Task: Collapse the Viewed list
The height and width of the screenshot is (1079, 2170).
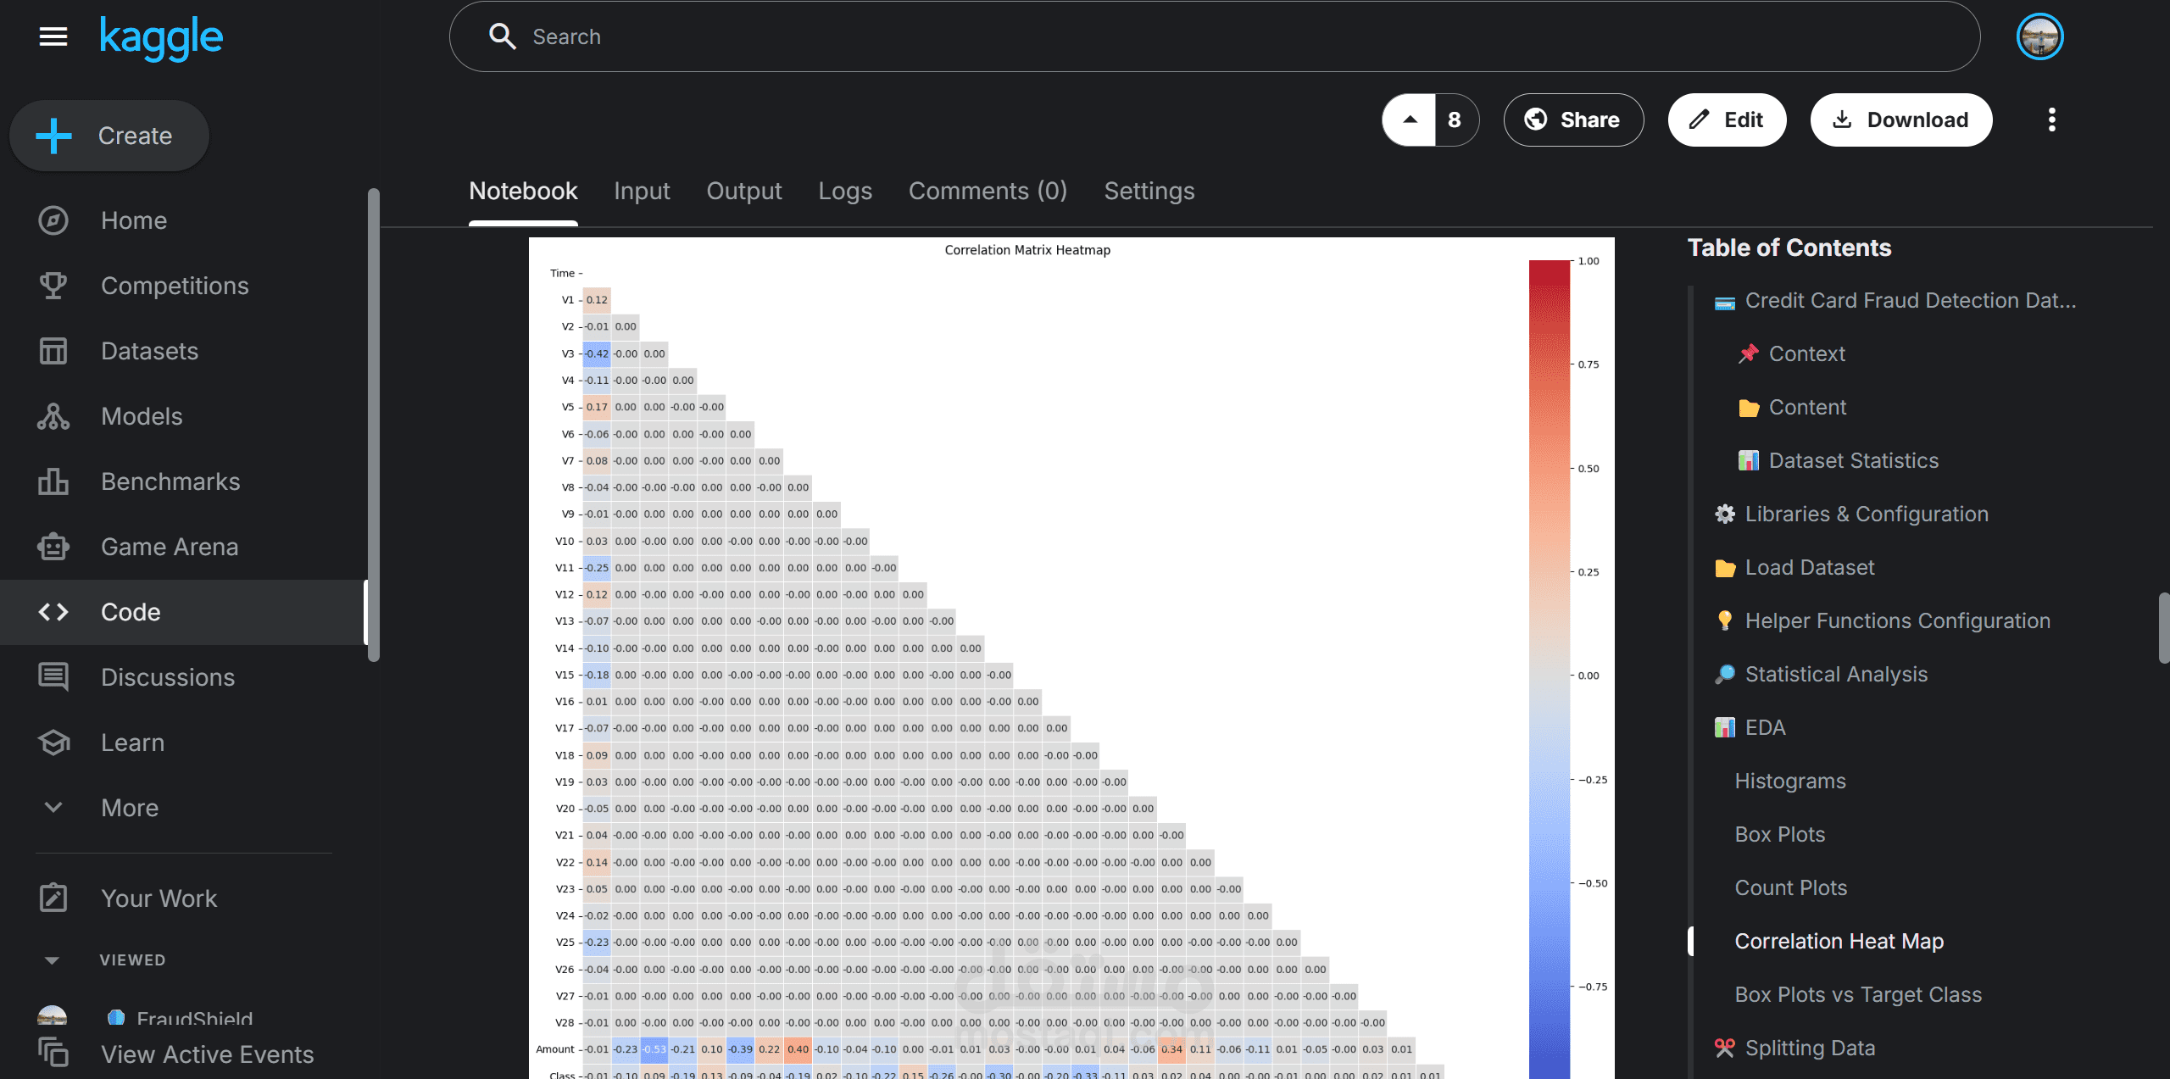Action: point(52,960)
